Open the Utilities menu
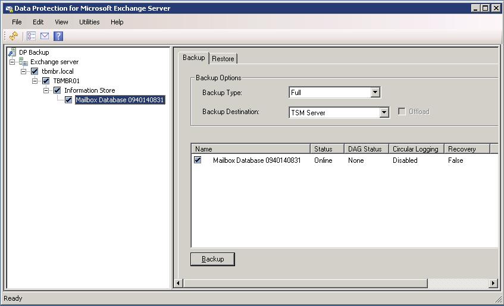Image resolution: width=504 pixels, height=306 pixels. pyautogui.click(x=89, y=22)
